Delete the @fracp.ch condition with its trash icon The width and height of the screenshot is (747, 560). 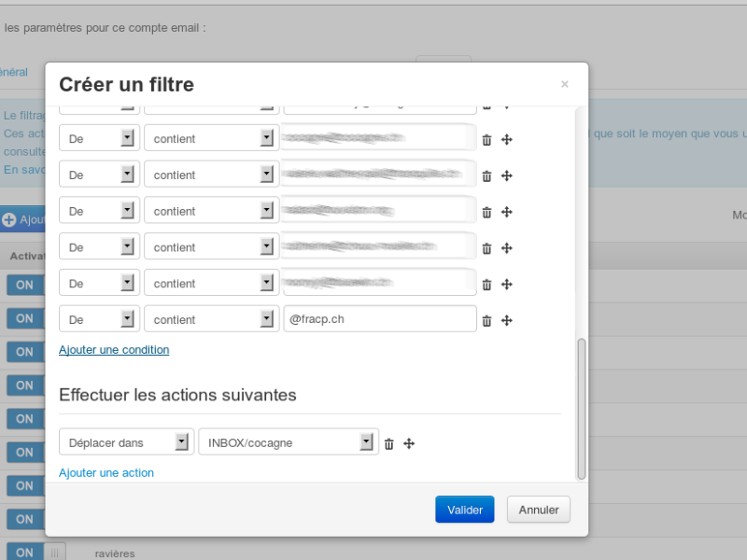486,321
